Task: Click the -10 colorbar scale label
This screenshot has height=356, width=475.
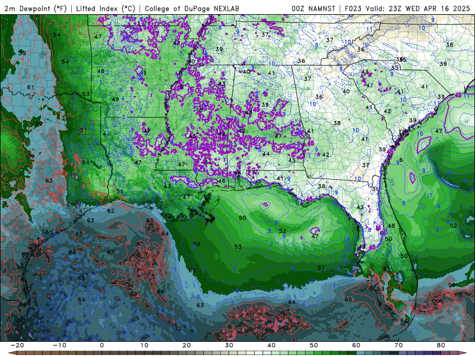Action: pos(59,345)
